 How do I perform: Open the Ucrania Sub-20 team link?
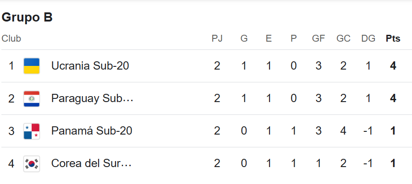click(x=90, y=66)
